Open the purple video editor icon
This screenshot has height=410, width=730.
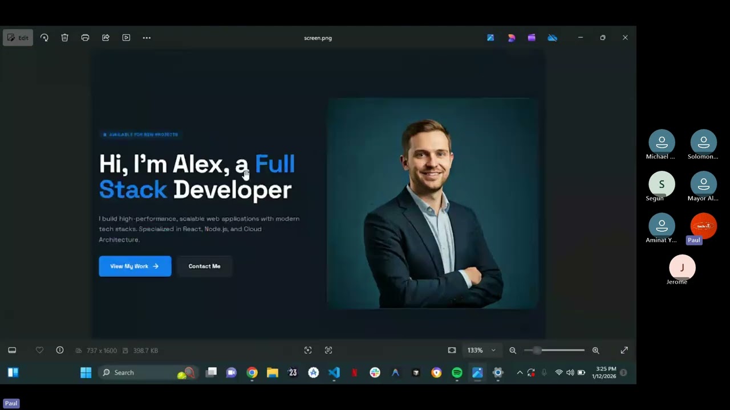point(532,38)
